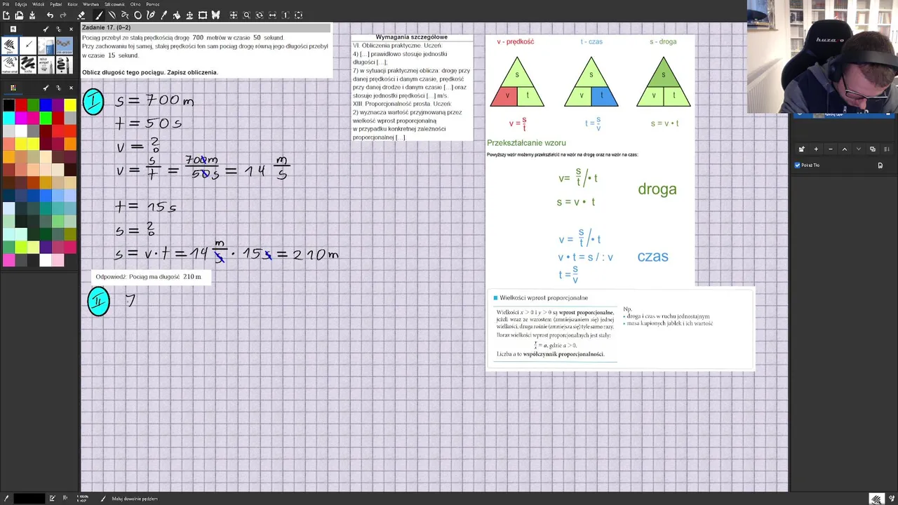Select the zoom view tool
898x505 pixels.
tap(246, 15)
